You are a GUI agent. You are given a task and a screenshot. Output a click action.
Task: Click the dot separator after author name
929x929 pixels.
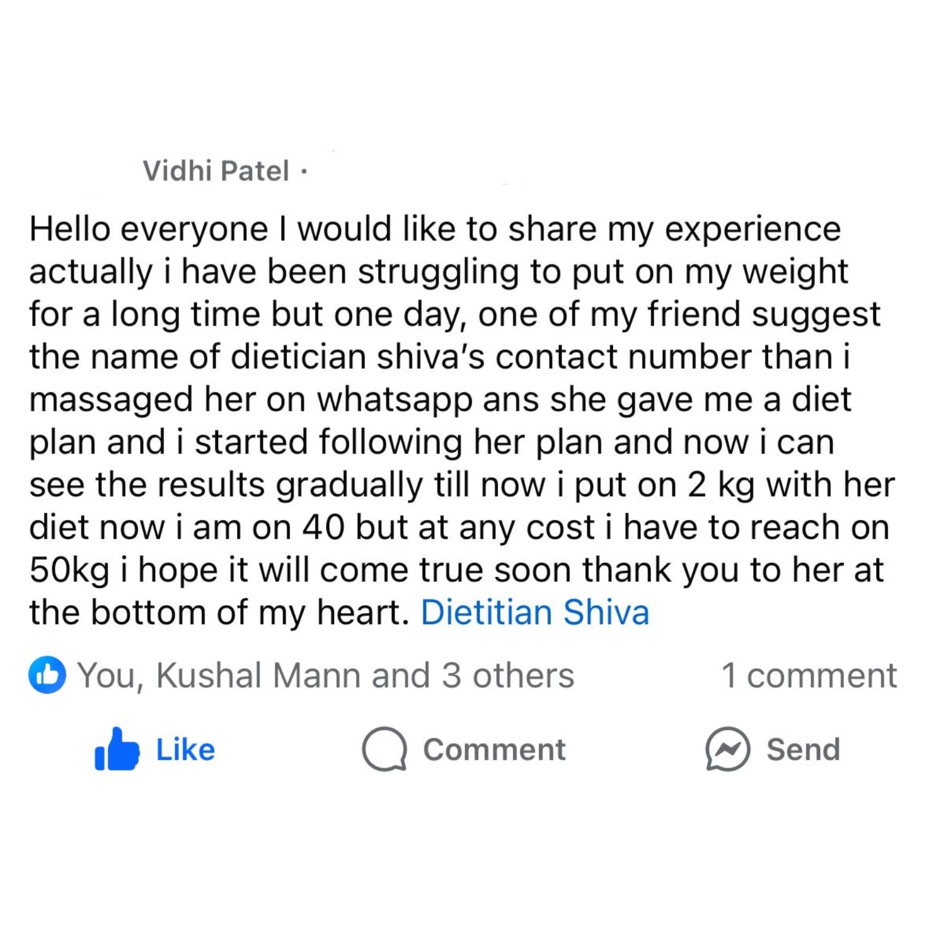coord(303,172)
